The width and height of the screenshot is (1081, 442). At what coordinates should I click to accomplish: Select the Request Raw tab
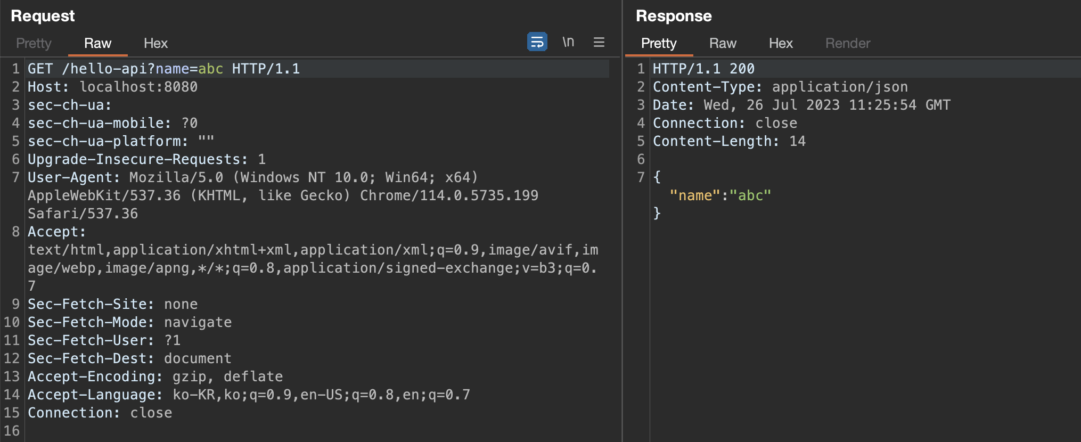coord(97,43)
